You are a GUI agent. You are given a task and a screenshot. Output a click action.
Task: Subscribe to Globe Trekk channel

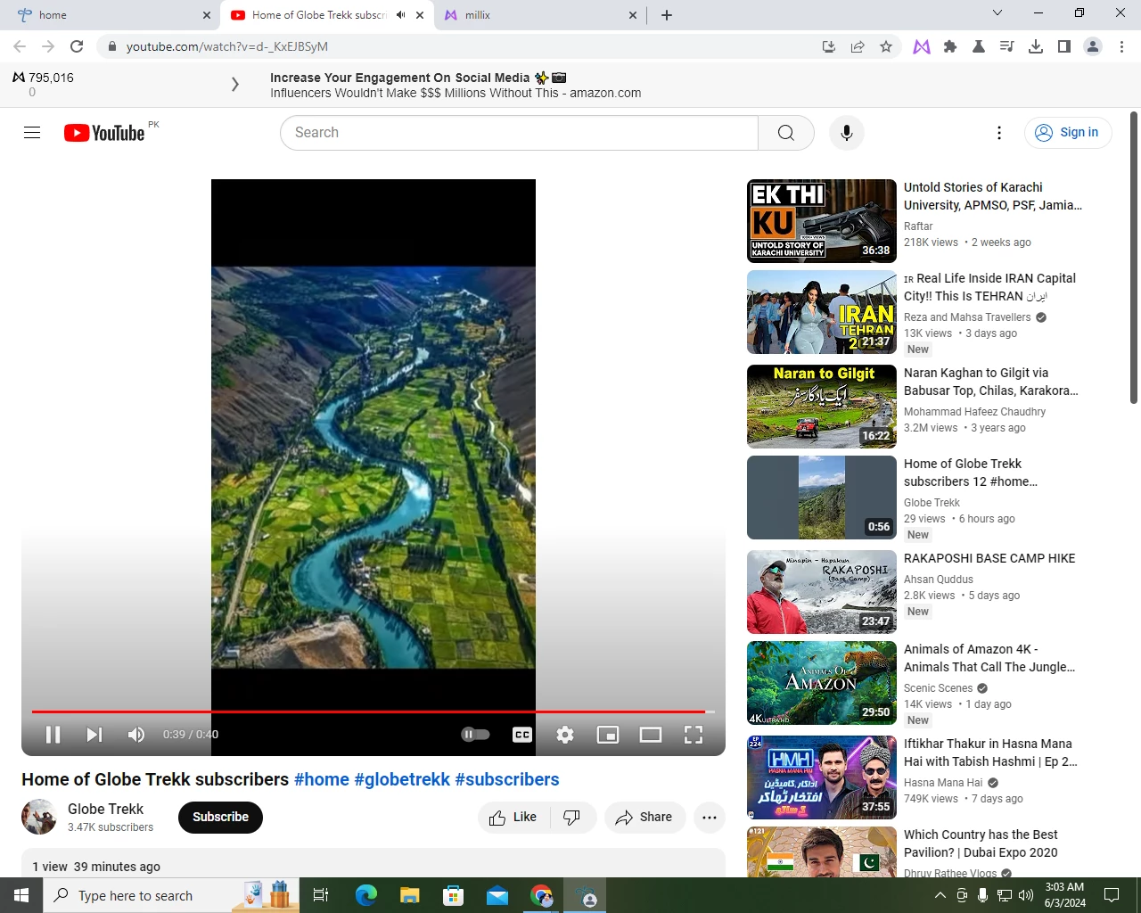click(220, 818)
